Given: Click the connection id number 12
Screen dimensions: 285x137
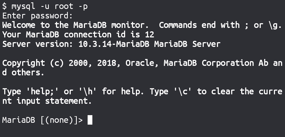Looking at the screenshot, I should [150, 35].
